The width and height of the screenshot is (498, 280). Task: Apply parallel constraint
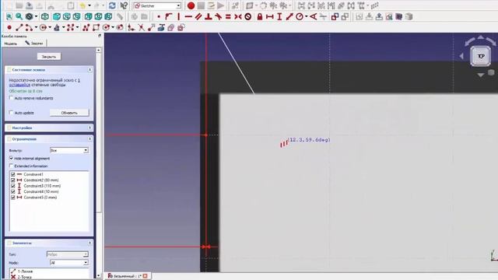[x=198, y=16]
